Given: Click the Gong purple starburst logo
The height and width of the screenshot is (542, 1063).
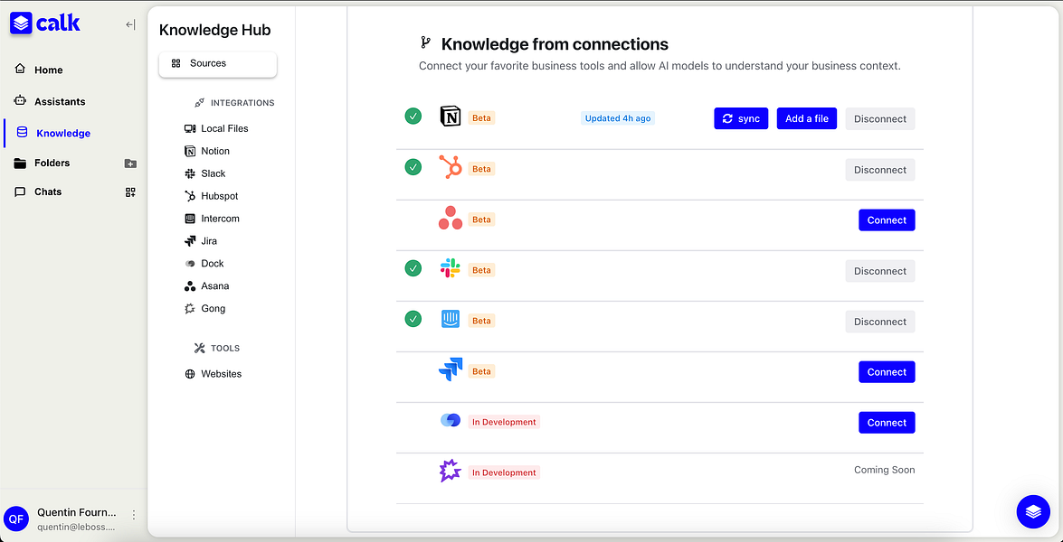Looking at the screenshot, I should (450, 471).
